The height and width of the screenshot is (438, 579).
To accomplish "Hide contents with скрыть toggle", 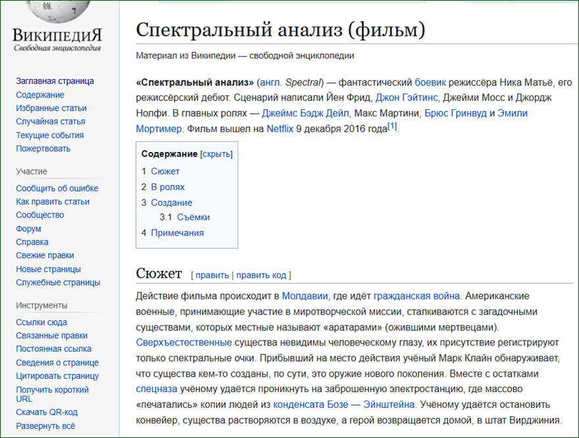I will click(216, 154).
